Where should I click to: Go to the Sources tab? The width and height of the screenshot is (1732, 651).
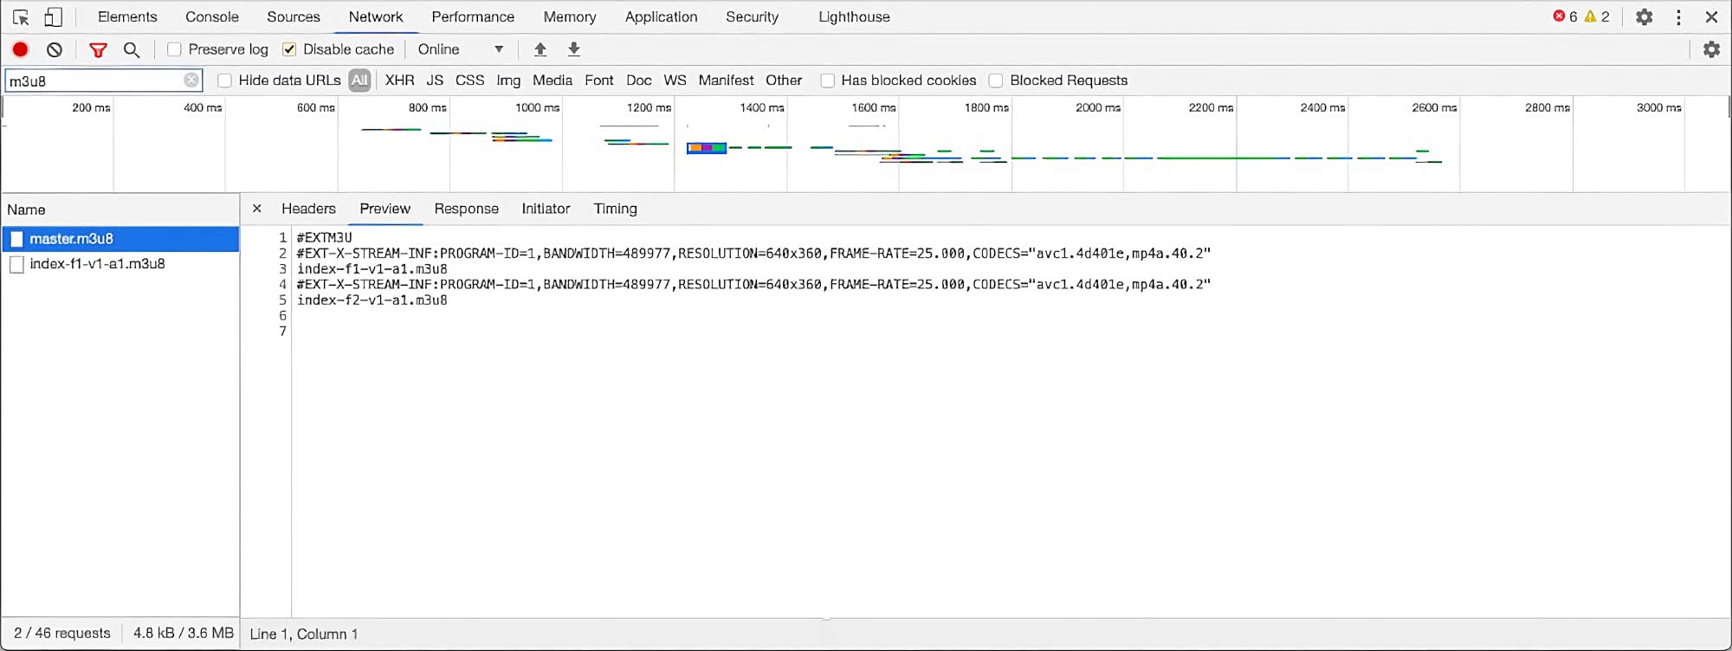(x=294, y=16)
